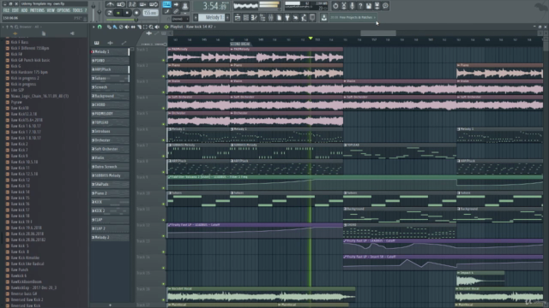Click the undo history clock icon

pyautogui.click(x=335, y=6)
